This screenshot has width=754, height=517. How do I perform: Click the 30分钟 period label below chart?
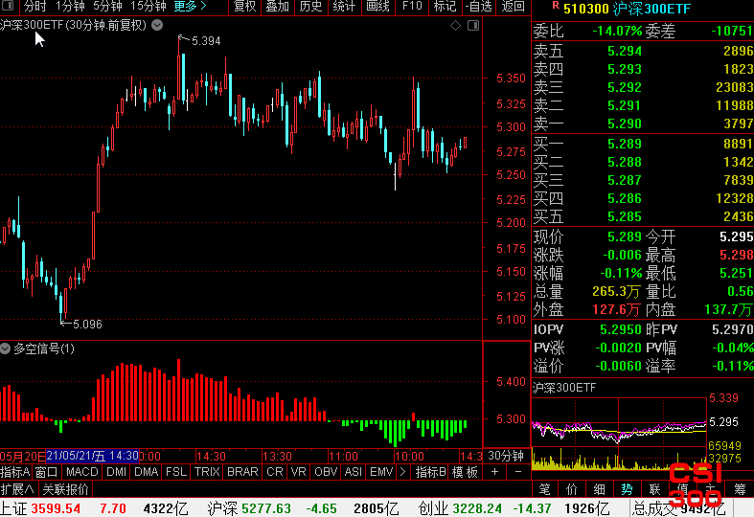point(506,456)
